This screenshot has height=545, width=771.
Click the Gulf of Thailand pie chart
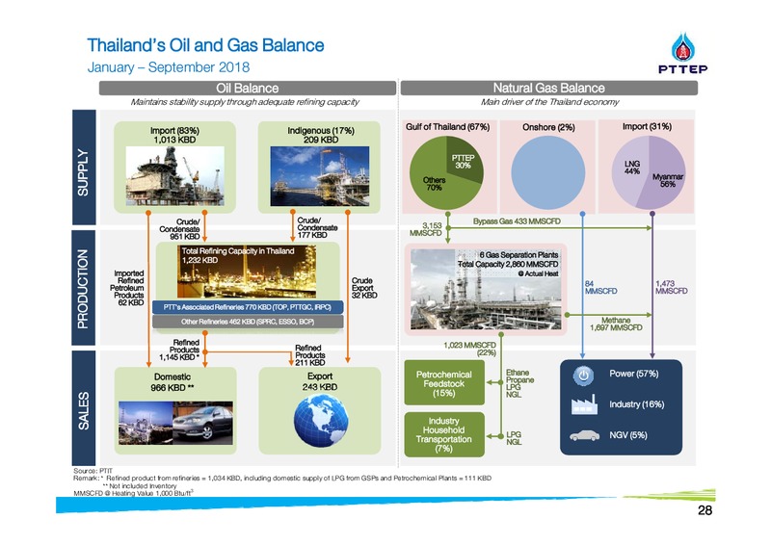coord(446,172)
